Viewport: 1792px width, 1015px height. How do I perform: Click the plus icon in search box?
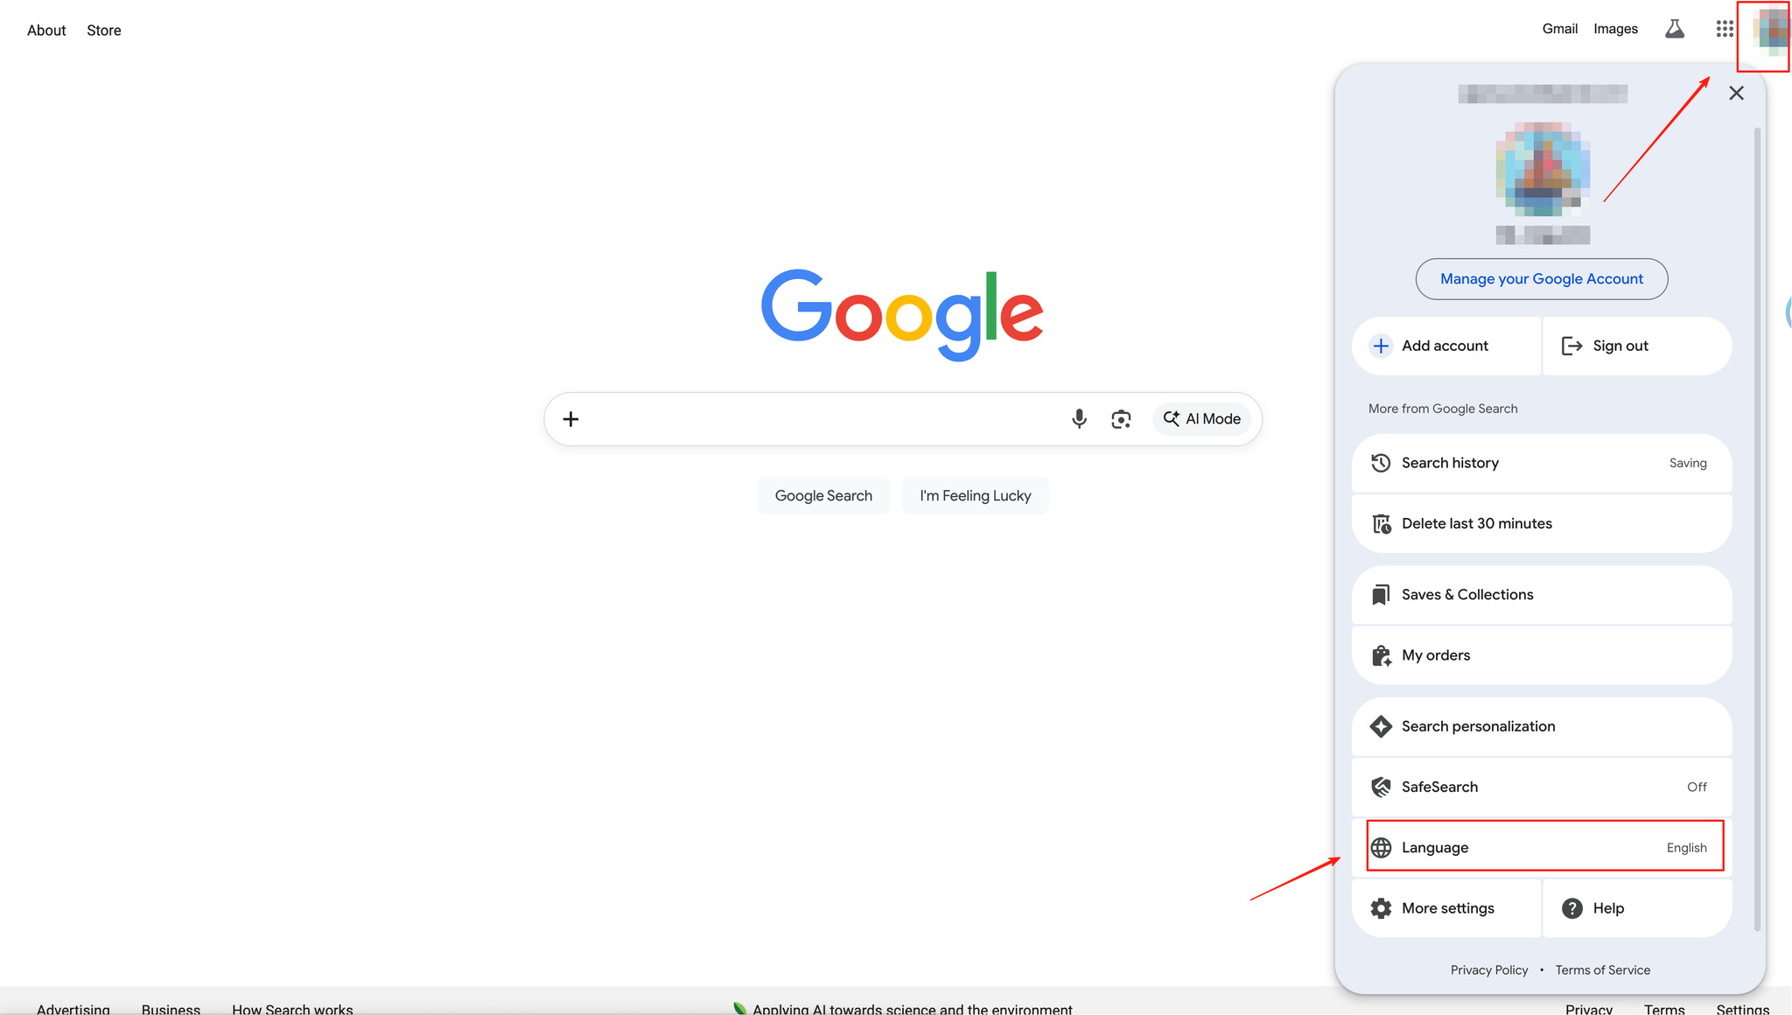[570, 419]
